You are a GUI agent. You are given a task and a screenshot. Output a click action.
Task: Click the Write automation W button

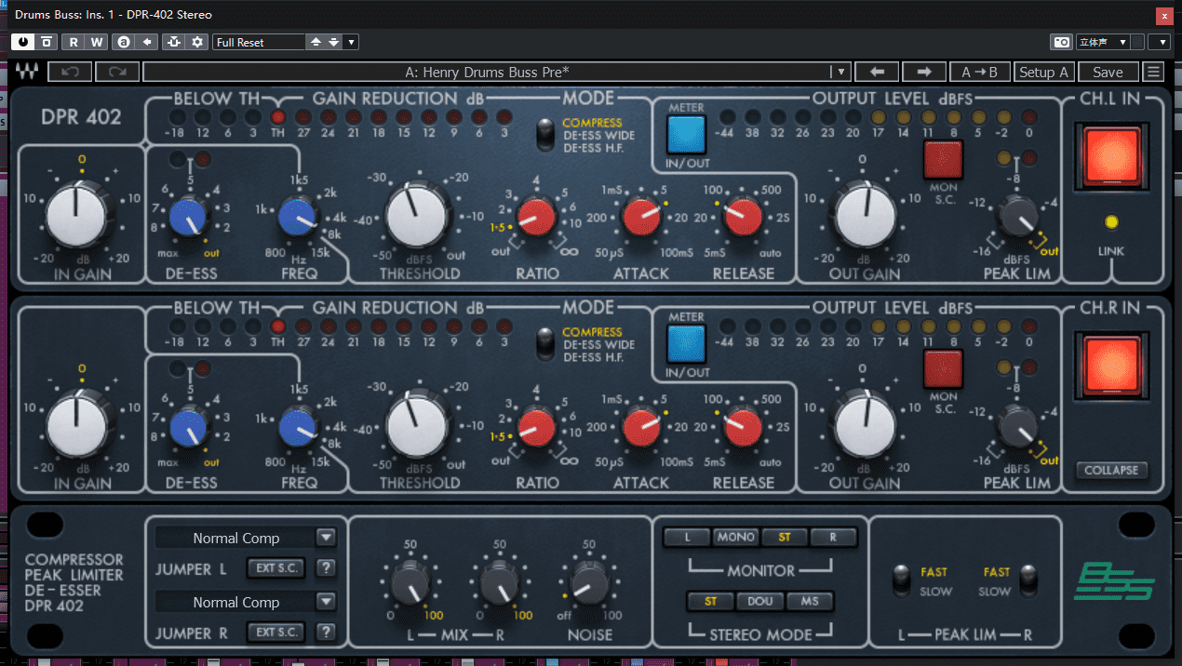97,42
